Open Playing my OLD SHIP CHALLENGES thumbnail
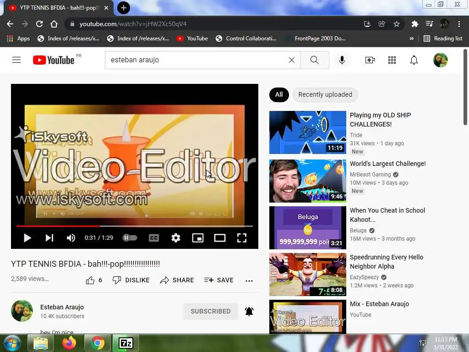This screenshot has height=352, width=469. (x=307, y=132)
